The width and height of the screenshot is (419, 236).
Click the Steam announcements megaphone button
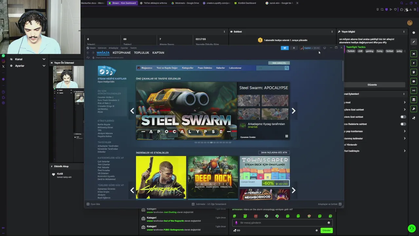tap(284, 48)
